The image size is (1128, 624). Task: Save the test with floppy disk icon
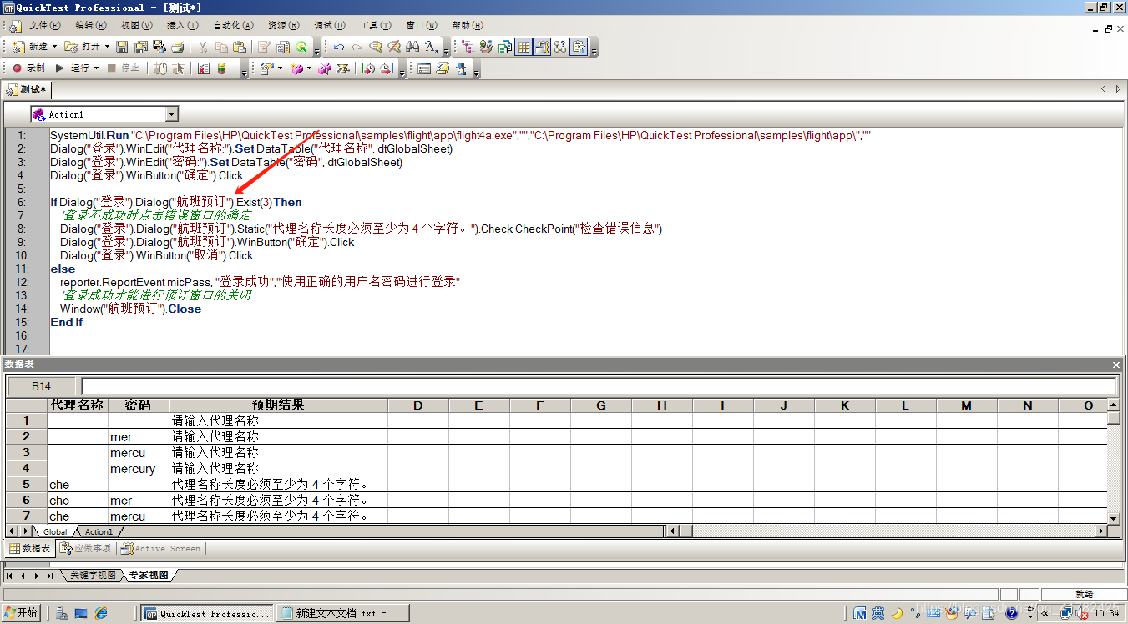[122, 47]
